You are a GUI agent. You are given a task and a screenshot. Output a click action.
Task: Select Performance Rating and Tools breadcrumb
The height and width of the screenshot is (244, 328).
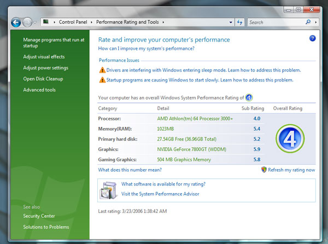(x=127, y=22)
